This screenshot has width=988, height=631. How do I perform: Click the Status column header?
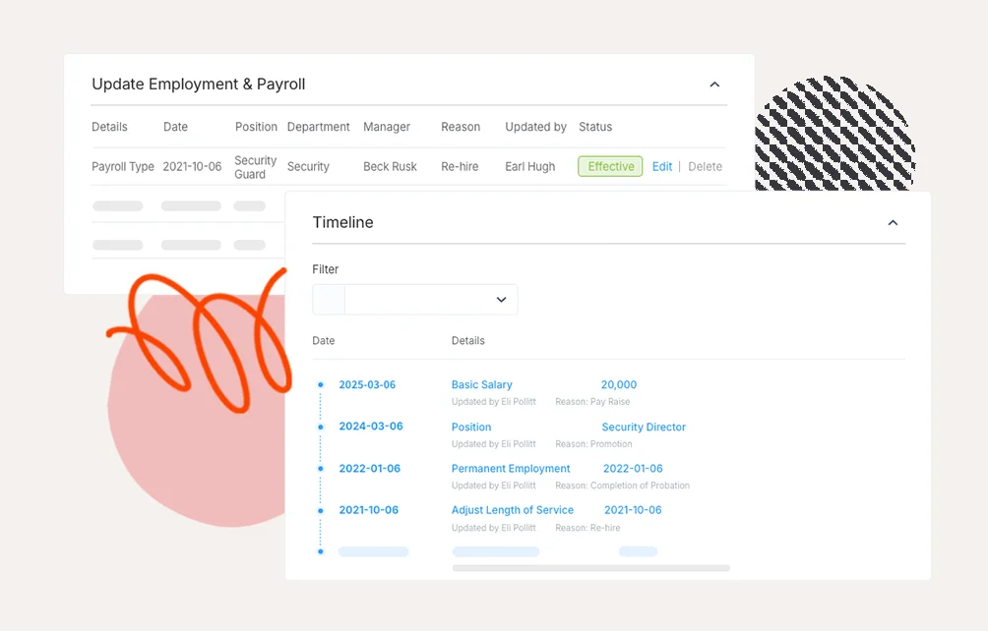click(595, 127)
